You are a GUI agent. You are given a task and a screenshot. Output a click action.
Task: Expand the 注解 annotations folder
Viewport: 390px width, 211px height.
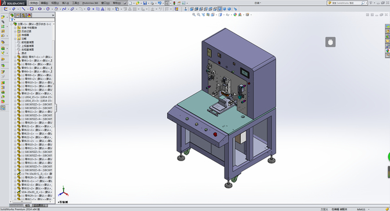click(x=15, y=39)
